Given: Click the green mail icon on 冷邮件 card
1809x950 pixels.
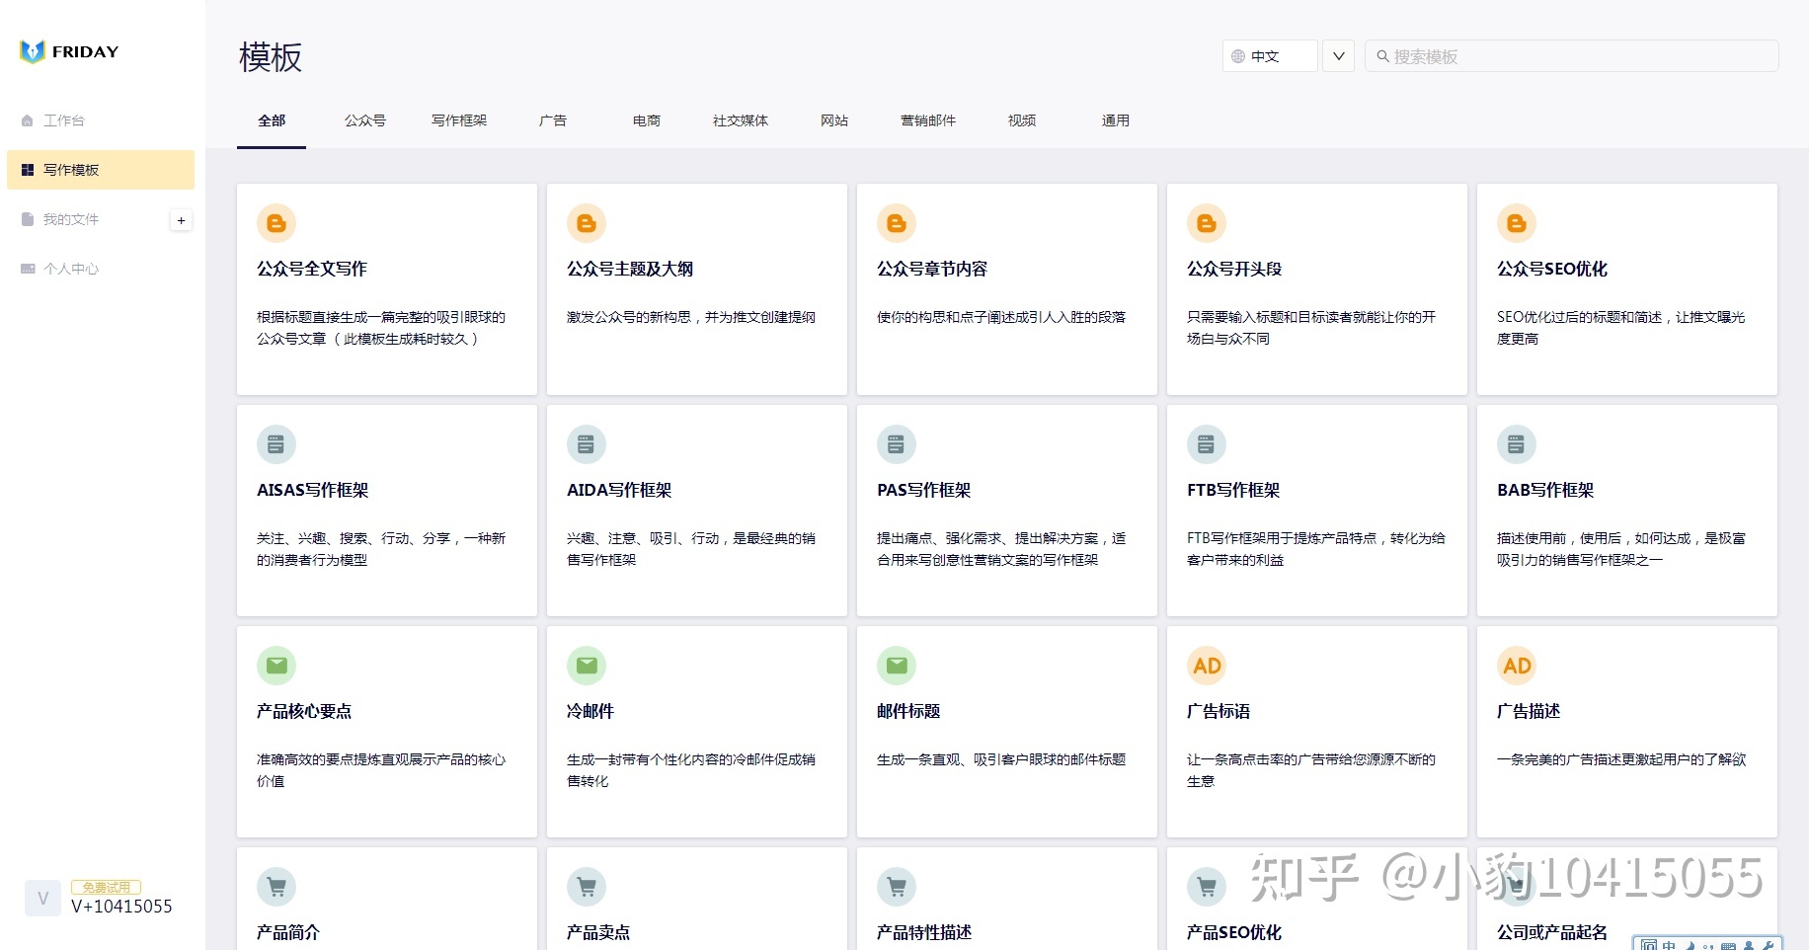Looking at the screenshot, I should (587, 666).
